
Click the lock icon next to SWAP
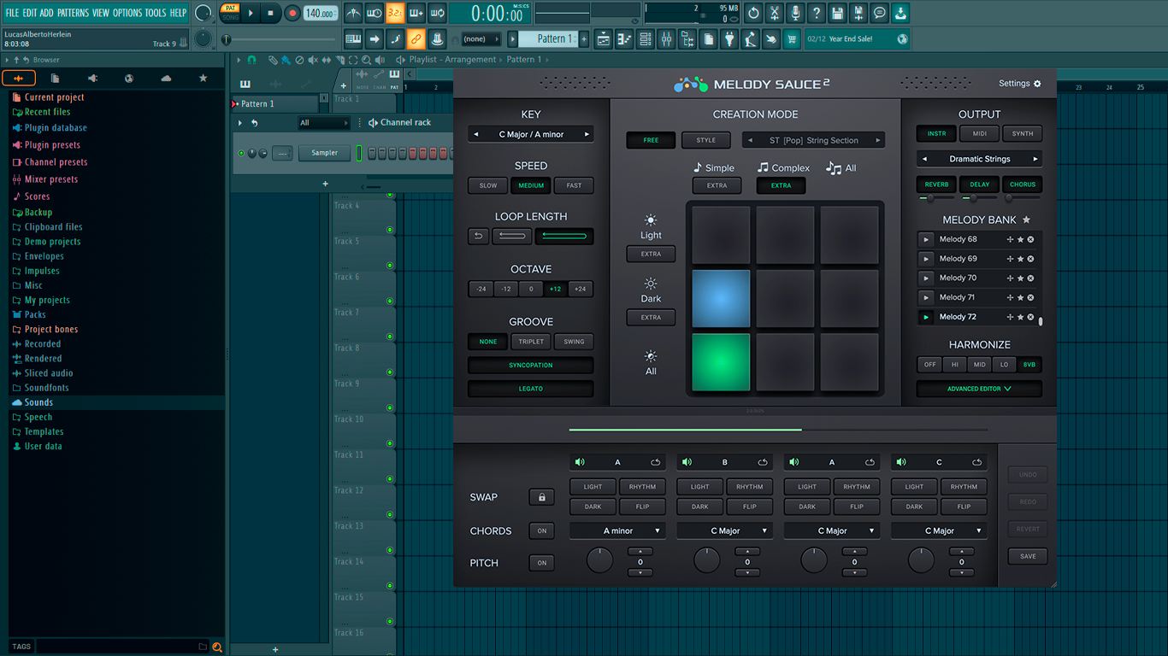(541, 497)
